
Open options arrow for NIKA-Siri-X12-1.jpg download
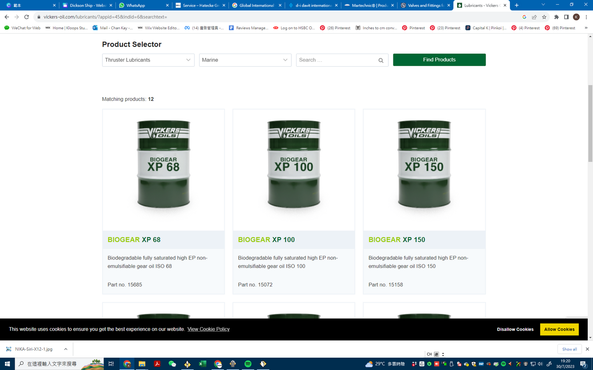66,349
